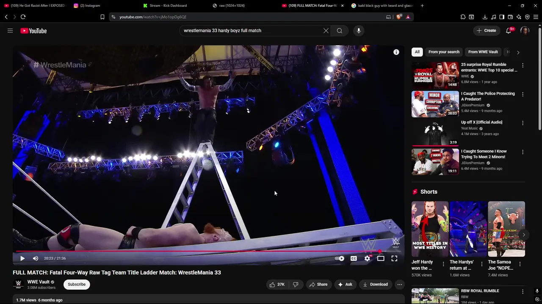Open Jeff Hardy most titles short

tap(430, 229)
